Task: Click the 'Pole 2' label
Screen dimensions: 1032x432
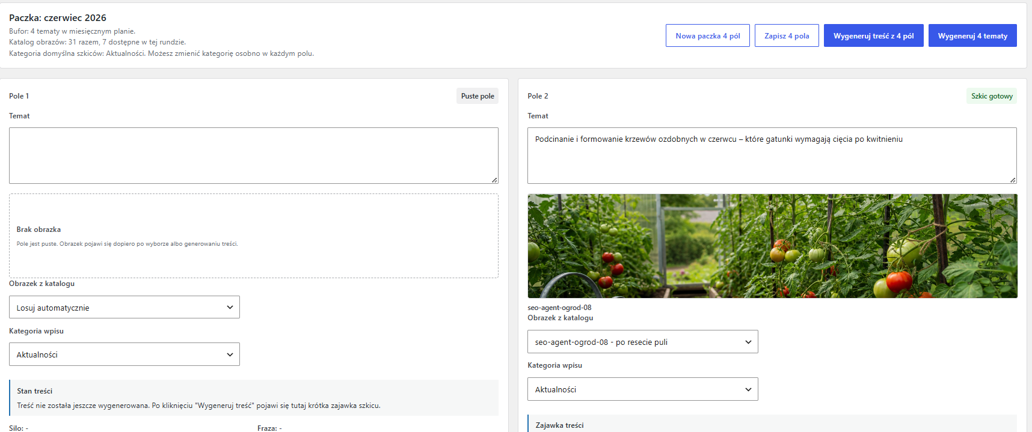Action: [538, 96]
